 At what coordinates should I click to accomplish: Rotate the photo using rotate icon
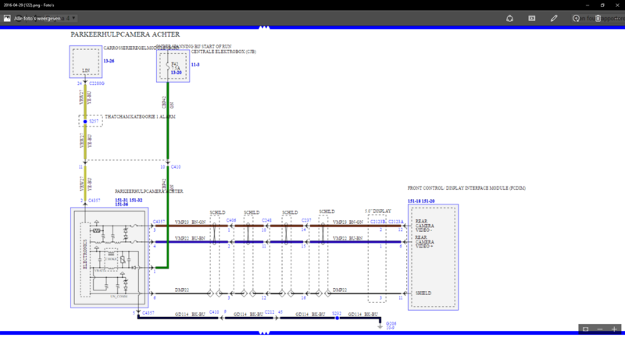tap(577, 16)
